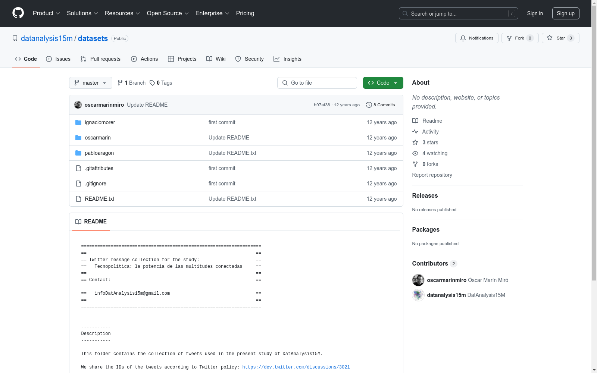This screenshot has width=597, height=373.
Task: Click the Search or jump to field
Action: [459, 13]
